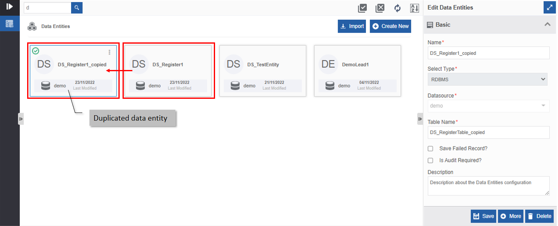The image size is (558, 226).
Task: Click the Name input field
Action: click(489, 53)
